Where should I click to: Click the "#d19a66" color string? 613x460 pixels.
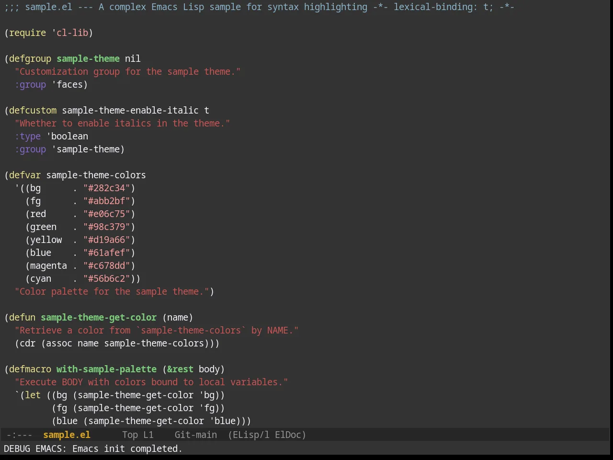[106, 240]
